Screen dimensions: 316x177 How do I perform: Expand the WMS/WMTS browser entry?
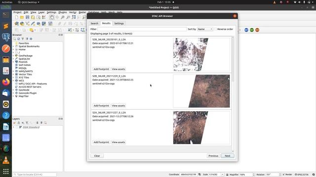pyautogui.click(x=14, y=71)
